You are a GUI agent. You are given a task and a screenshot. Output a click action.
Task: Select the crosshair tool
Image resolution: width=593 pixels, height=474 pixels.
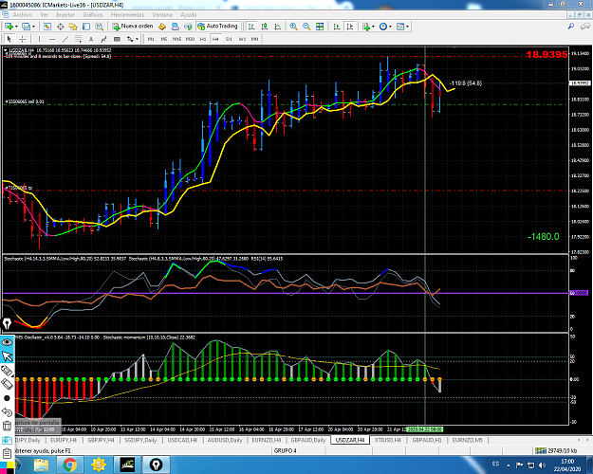23,39
